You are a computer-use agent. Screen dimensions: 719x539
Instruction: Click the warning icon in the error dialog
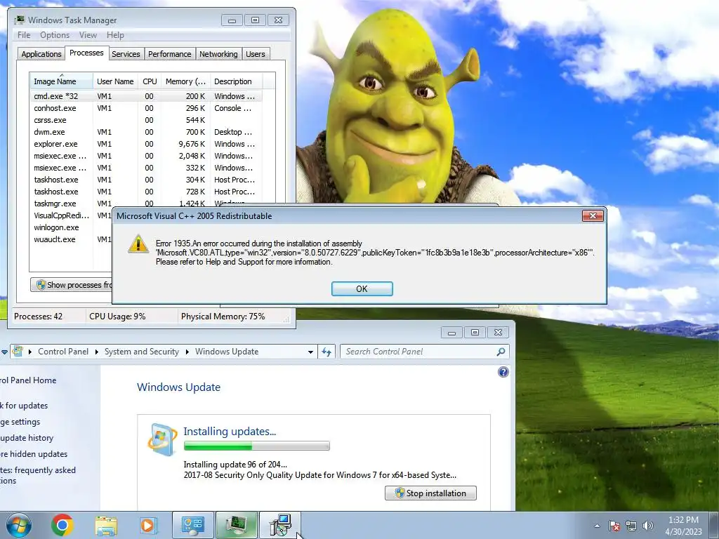(x=138, y=244)
